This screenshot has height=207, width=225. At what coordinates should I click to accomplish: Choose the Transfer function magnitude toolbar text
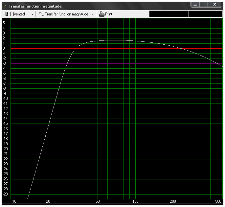tap(66, 14)
